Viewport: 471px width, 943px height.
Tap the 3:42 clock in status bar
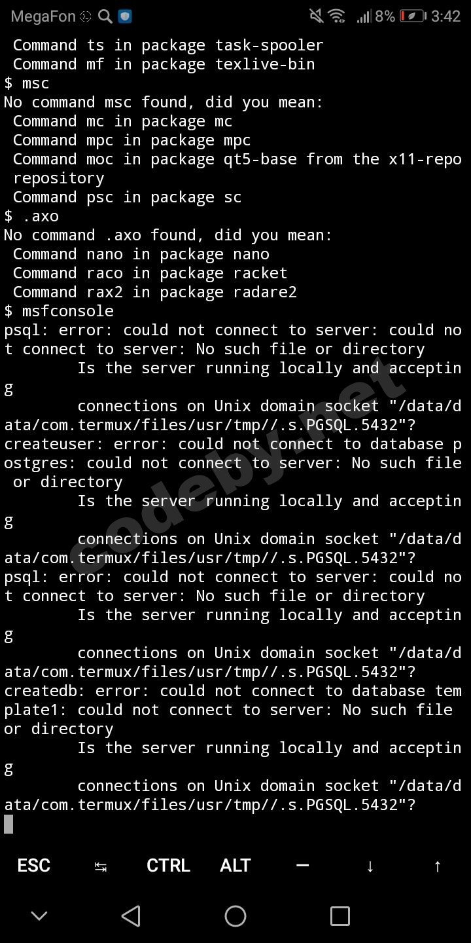(446, 16)
